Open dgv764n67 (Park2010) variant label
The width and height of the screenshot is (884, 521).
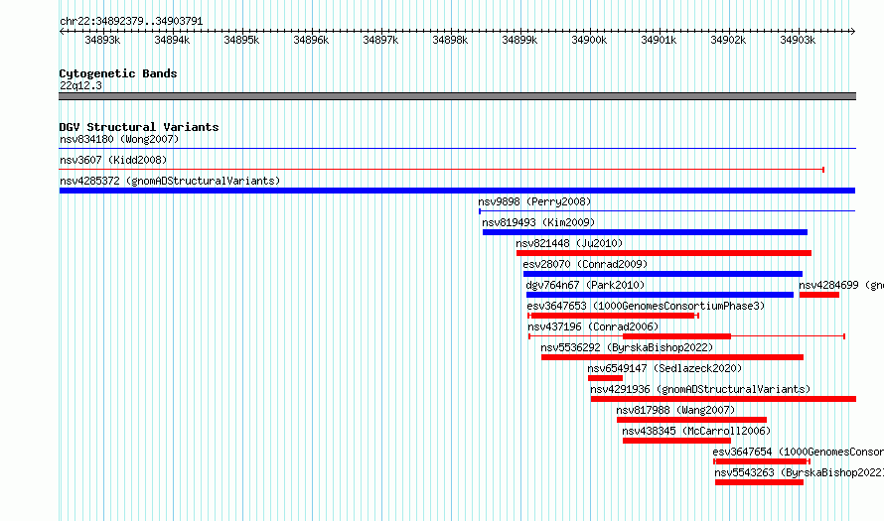coord(585,285)
